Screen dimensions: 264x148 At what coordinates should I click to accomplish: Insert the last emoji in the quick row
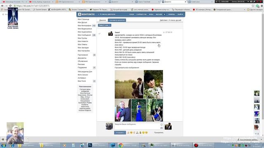(x=146, y=132)
